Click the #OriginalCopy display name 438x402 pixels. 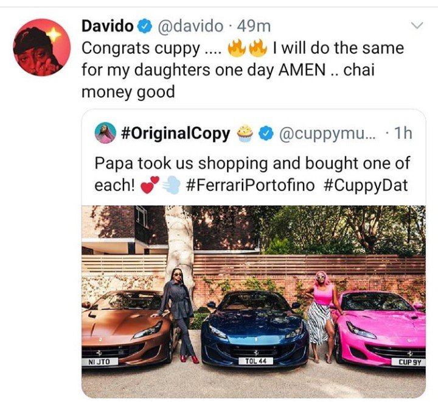click(175, 134)
